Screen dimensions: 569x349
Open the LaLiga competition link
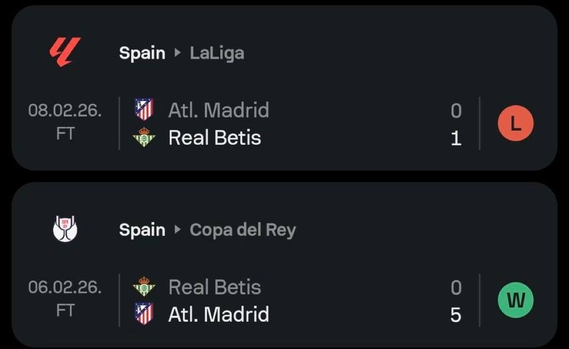[217, 53]
